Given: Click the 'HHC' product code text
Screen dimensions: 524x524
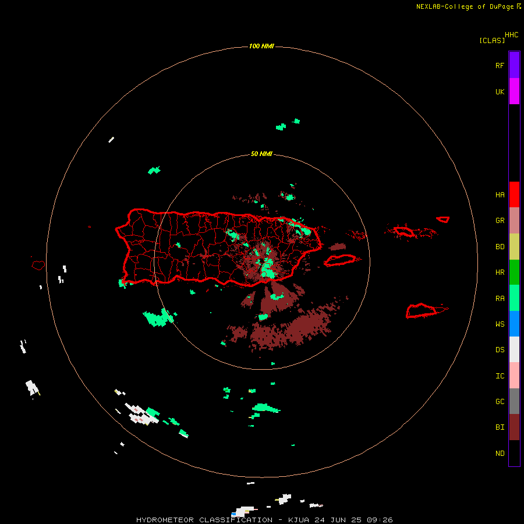Looking at the screenshot, I should [512, 35].
